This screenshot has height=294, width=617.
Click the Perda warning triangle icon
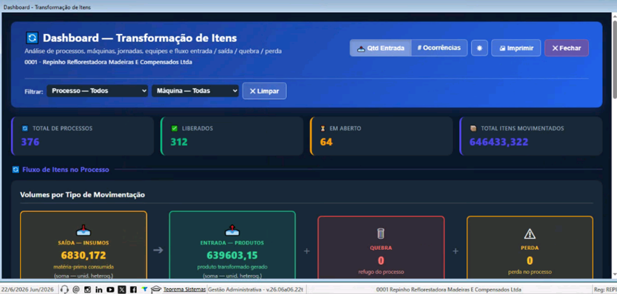click(x=529, y=234)
